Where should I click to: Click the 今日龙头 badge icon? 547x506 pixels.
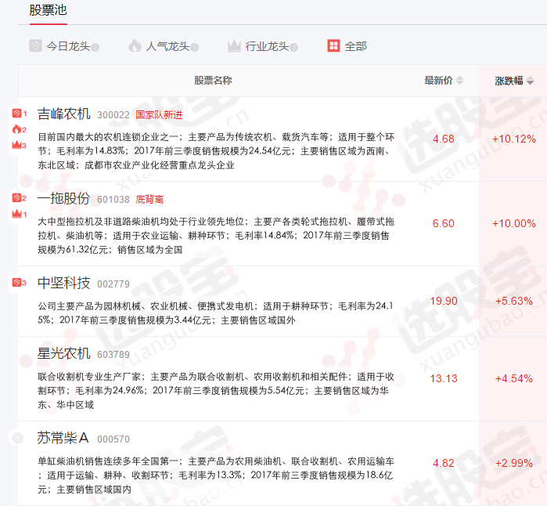(35, 45)
